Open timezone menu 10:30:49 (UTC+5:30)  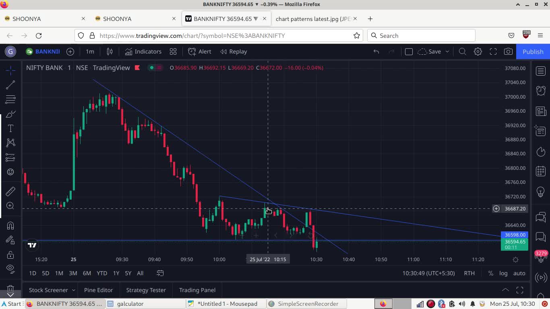[x=428, y=273]
